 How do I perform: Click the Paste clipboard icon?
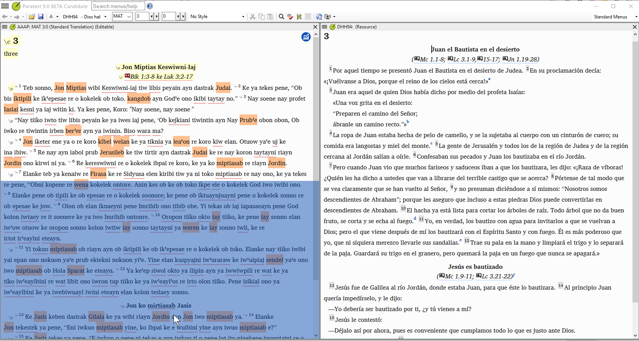[270, 17]
